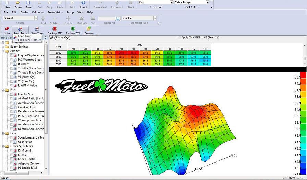Collapse the Gear folder

pyautogui.click(x=3, y=133)
